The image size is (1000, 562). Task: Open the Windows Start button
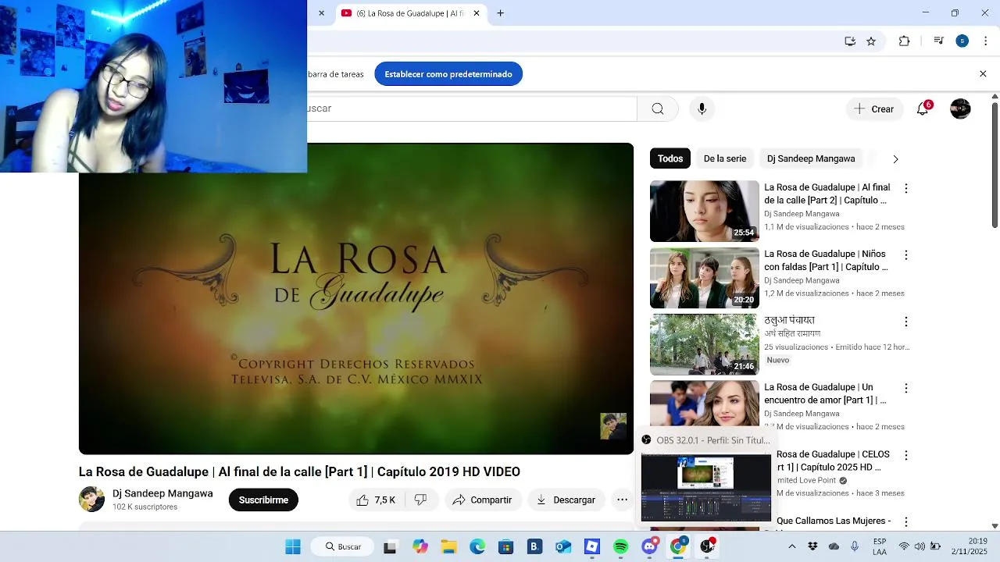click(x=293, y=546)
